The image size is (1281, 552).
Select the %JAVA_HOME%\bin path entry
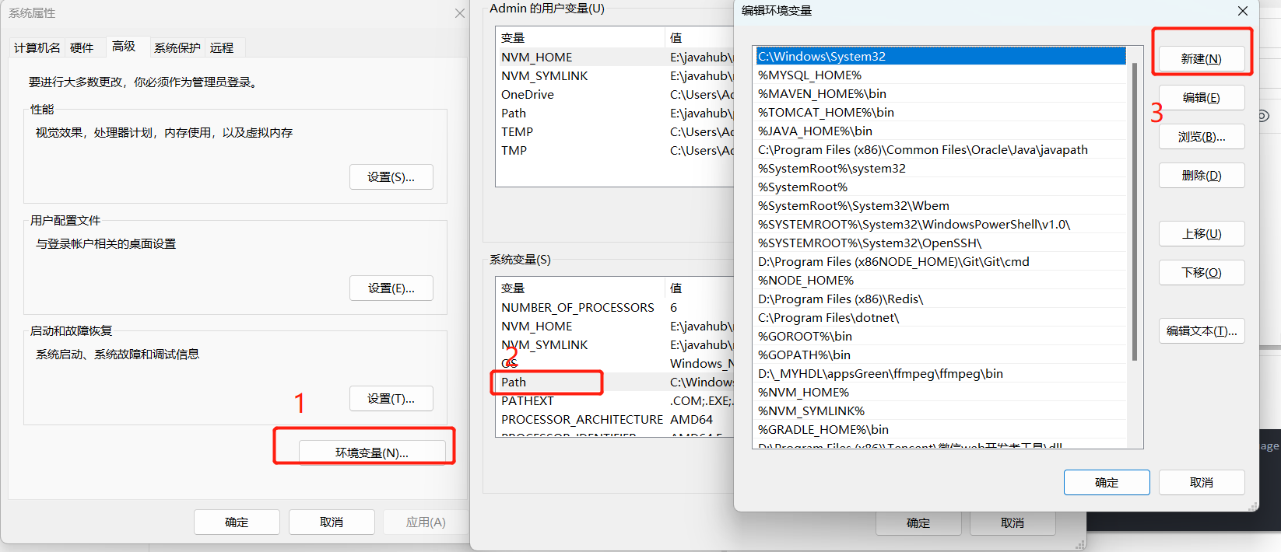tap(815, 131)
